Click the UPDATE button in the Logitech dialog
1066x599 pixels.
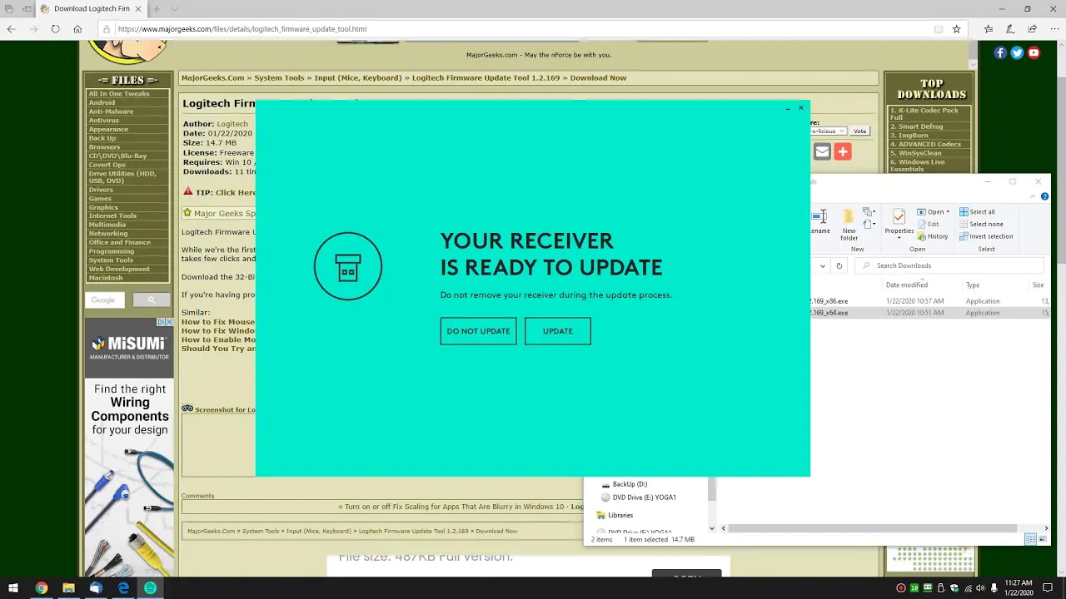(557, 331)
